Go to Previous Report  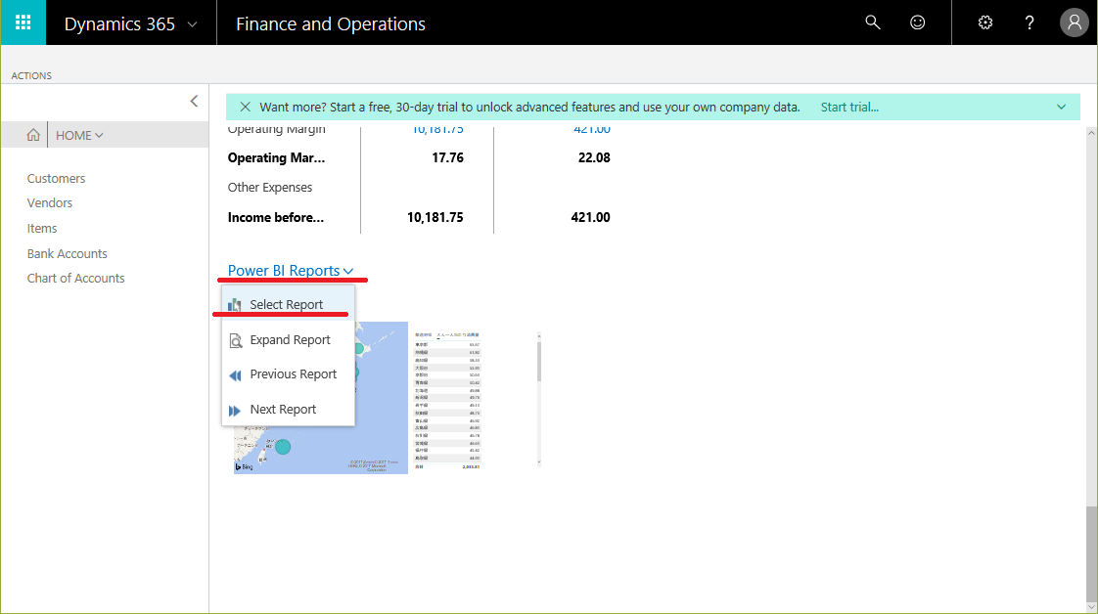[x=293, y=374]
